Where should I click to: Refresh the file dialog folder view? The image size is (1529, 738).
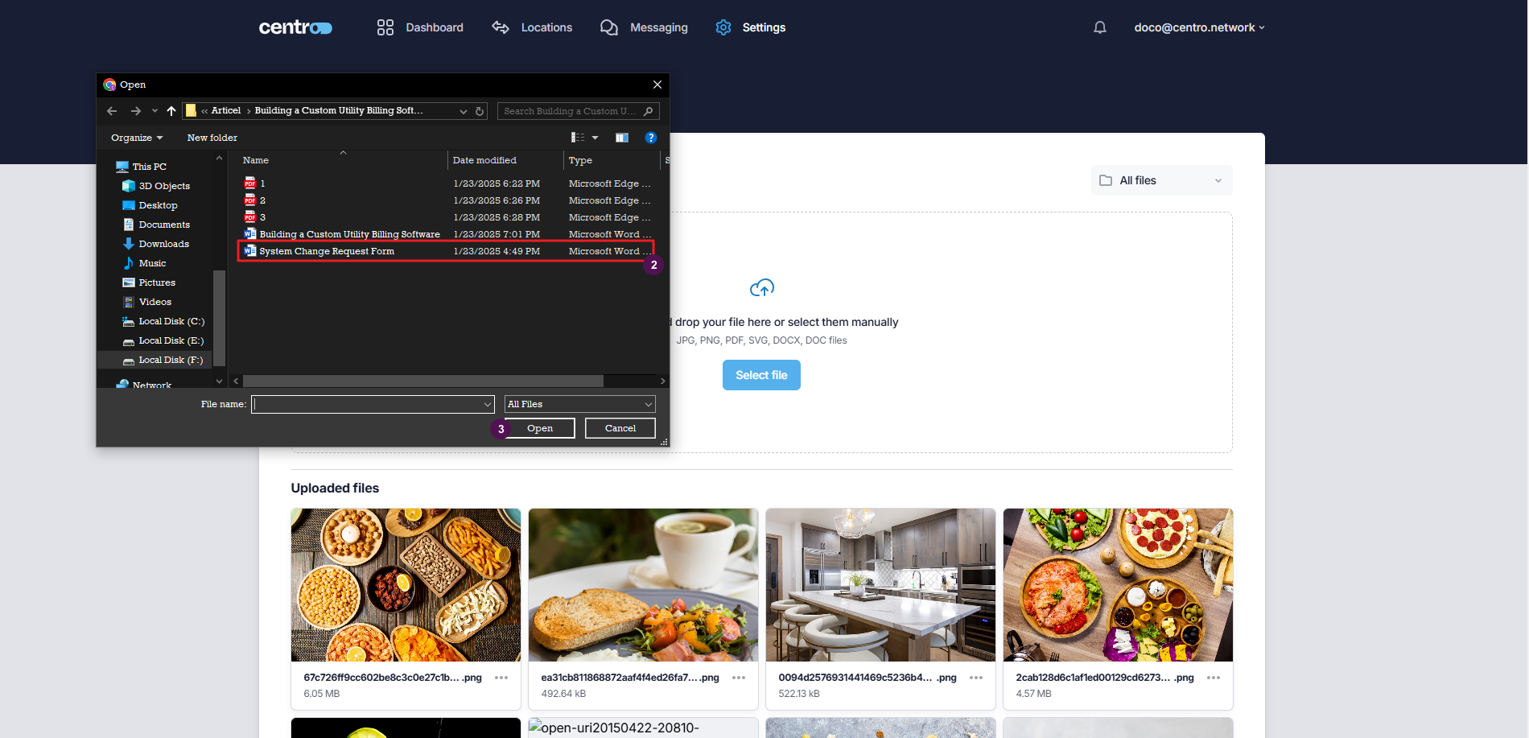coord(480,111)
